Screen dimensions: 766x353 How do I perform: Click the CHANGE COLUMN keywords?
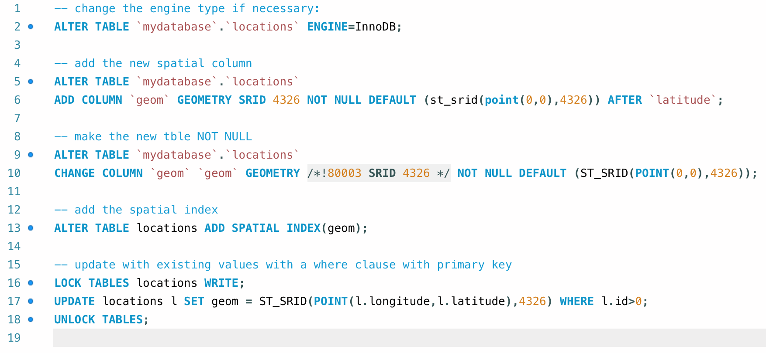coord(99,173)
